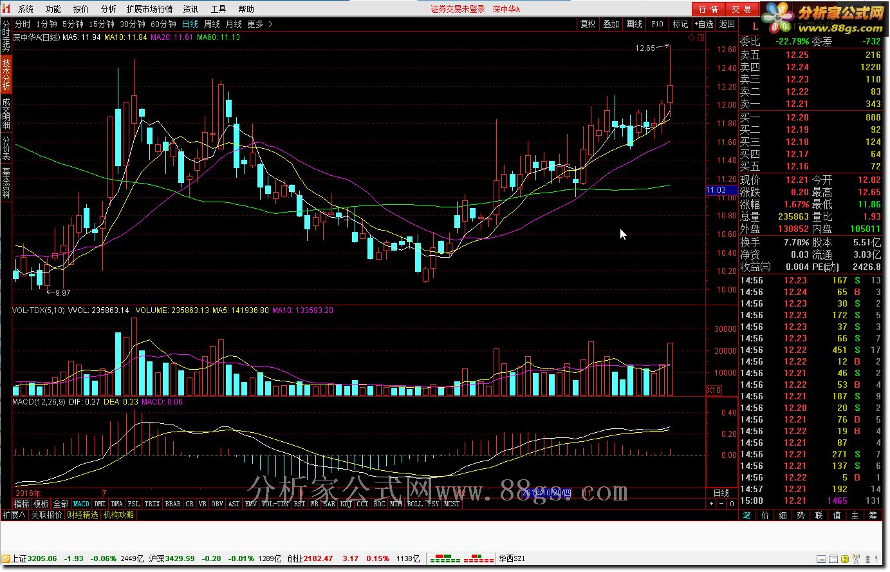Screen dimensions: 890x572
Task: Expand the 扩展∧ panel
Action: click(14, 515)
